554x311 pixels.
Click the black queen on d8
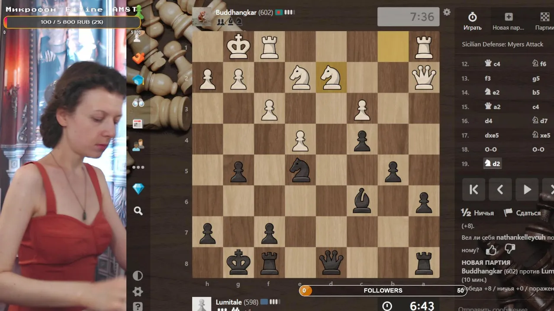pos(331,263)
